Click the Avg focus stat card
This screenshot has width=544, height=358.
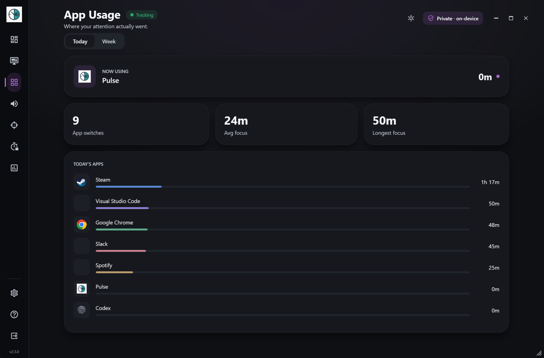(x=286, y=124)
